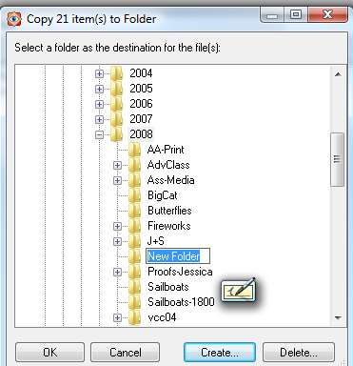353x366 pixels.
Task: Select the J+S folder label
Action: (156, 241)
